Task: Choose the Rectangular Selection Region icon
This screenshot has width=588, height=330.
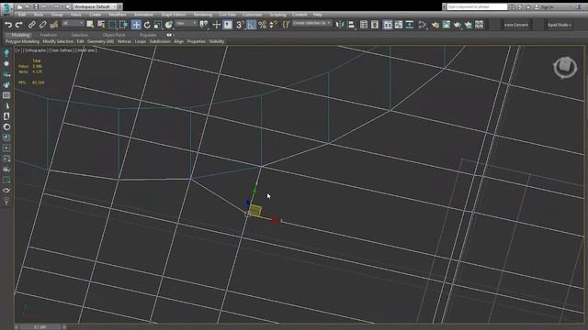Action: (x=112, y=25)
